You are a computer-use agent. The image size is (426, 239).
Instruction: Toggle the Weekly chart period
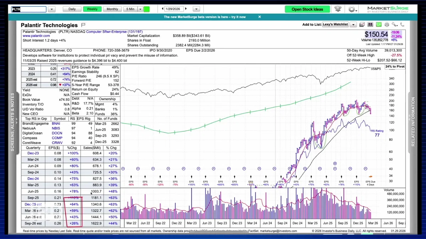[x=92, y=9]
